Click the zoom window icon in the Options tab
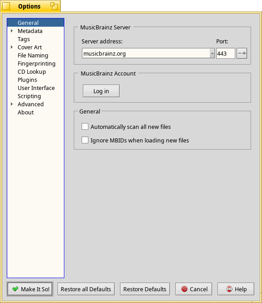The height and width of the screenshot is (303, 262). click(54, 6)
